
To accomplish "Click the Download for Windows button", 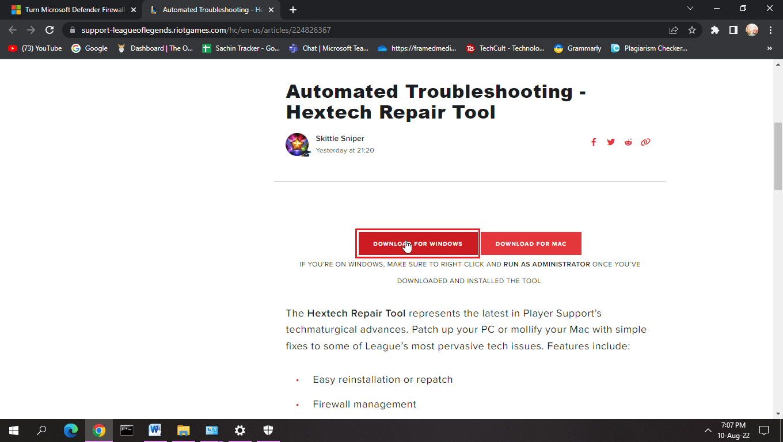I will tap(417, 243).
